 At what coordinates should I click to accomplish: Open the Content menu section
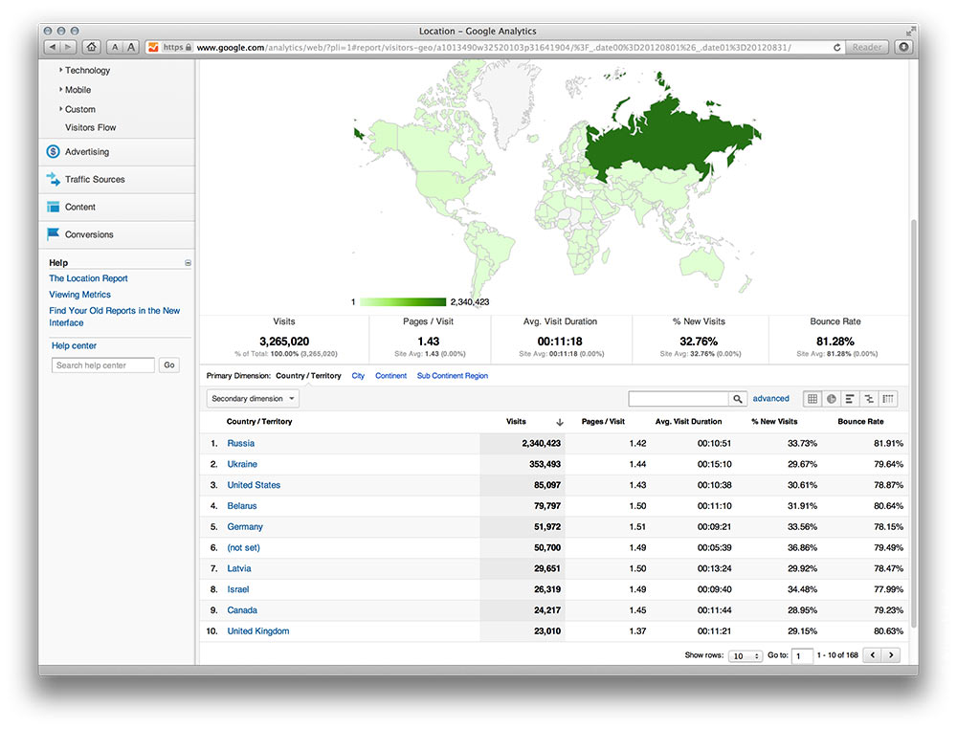117,207
